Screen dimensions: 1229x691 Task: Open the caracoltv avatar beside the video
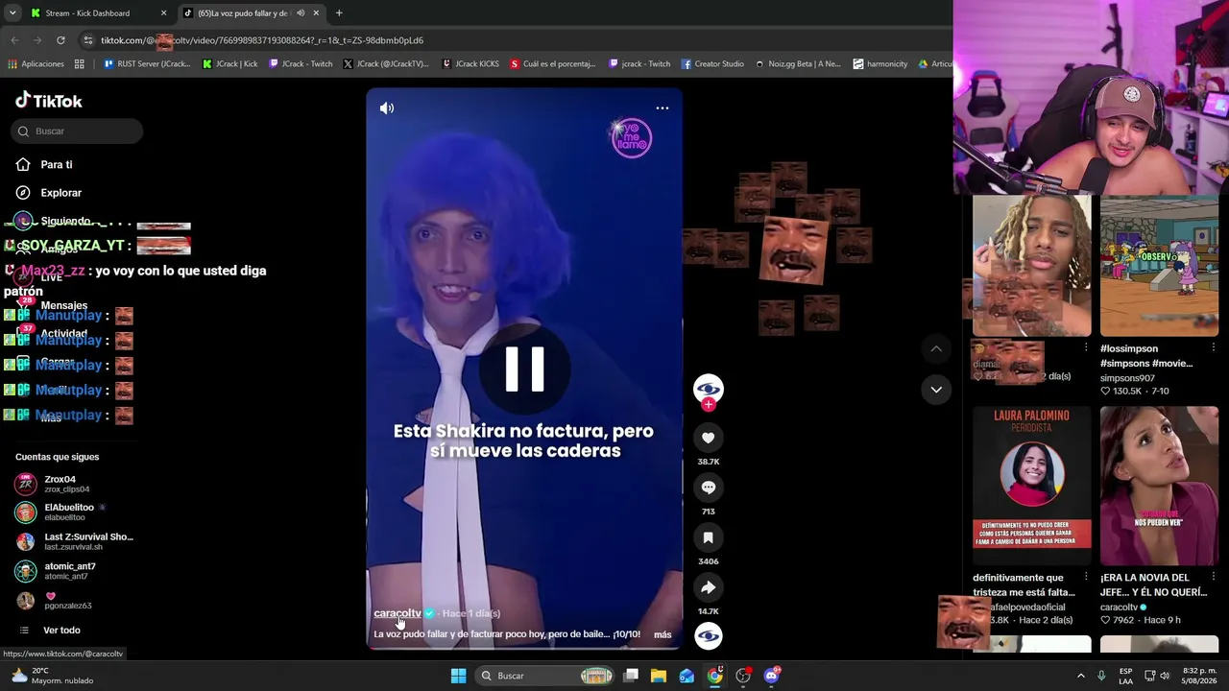tap(709, 388)
